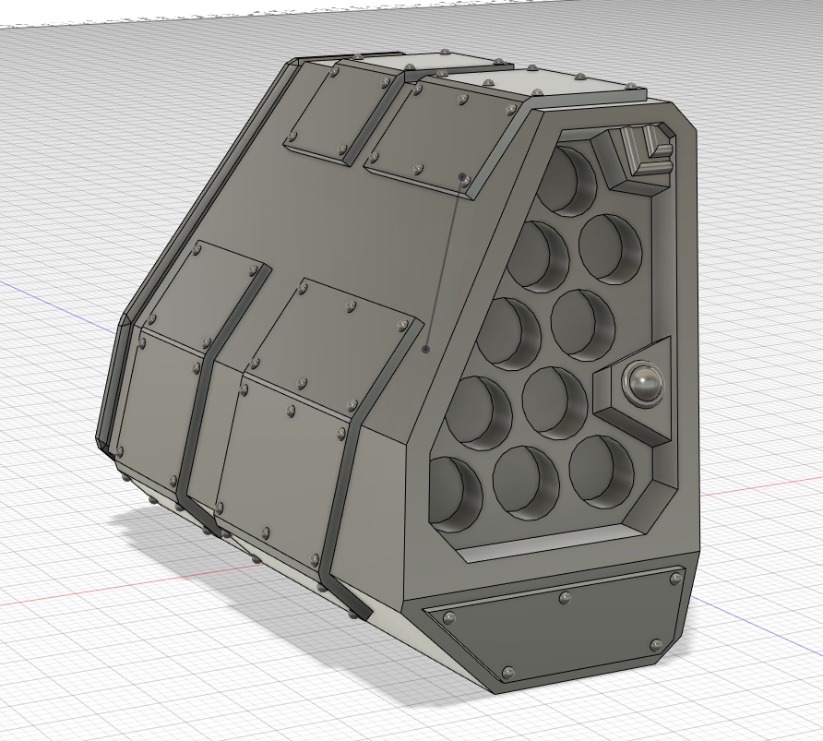This screenshot has width=823, height=741.
Task: Select the thin measurement line on side face
Action: (x=444, y=263)
